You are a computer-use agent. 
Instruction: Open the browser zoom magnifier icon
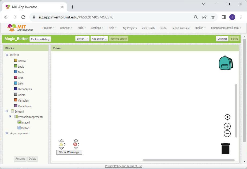click(x=196, y=17)
